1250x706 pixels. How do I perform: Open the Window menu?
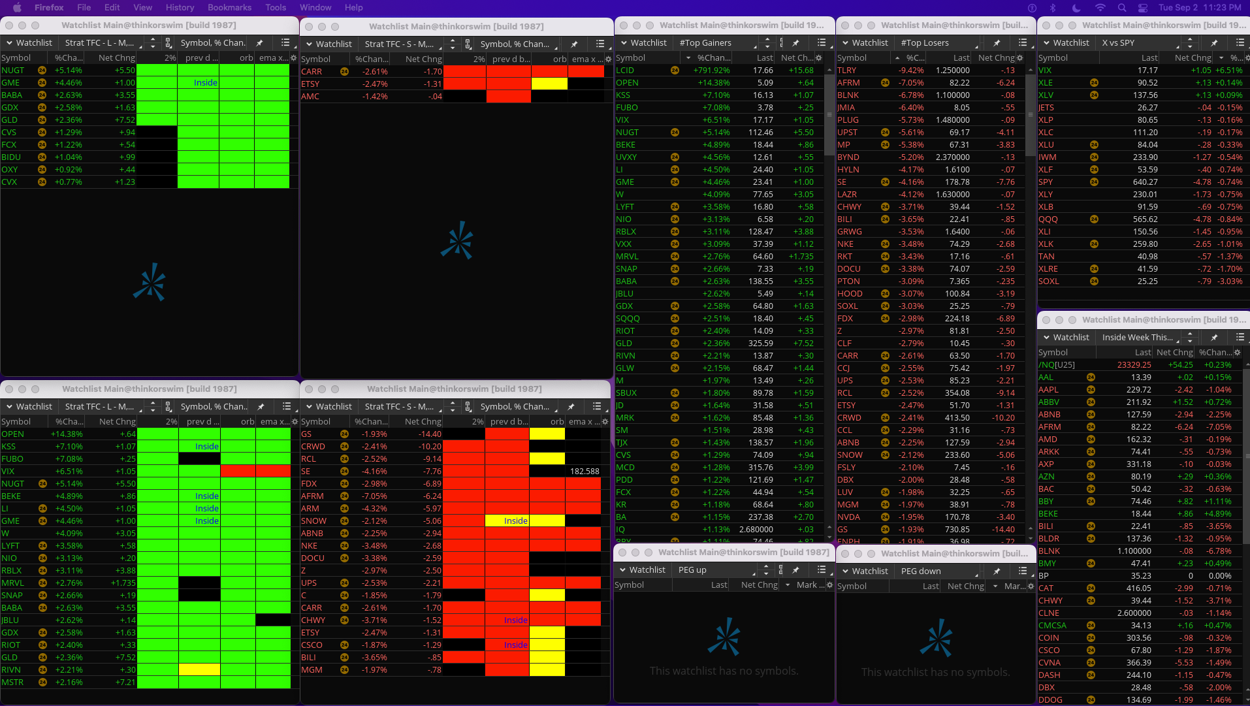[315, 8]
